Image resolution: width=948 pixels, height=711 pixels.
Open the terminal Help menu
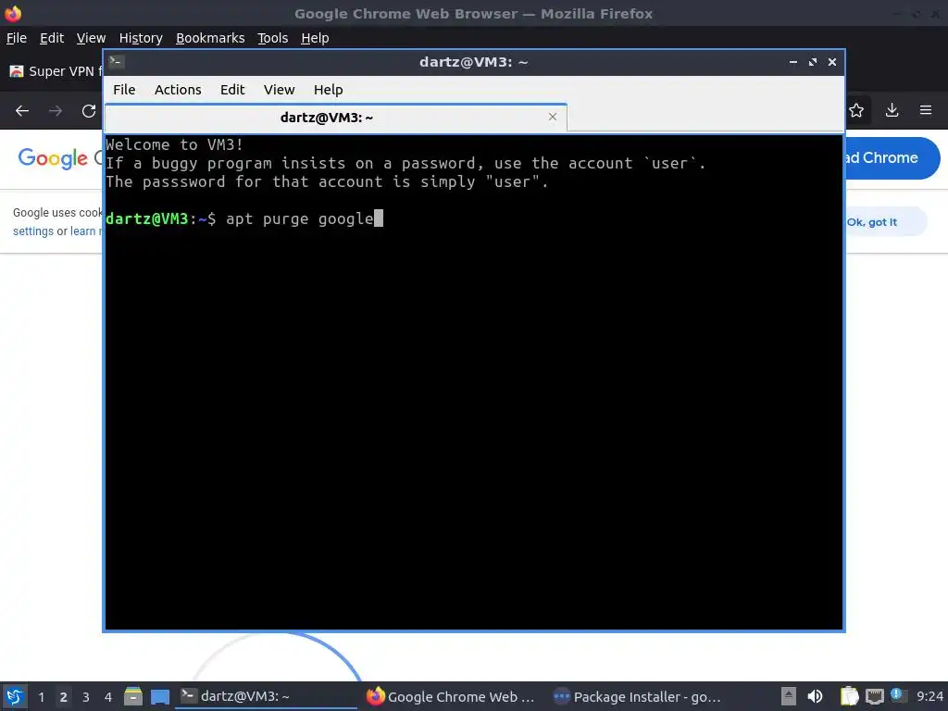pyautogui.click(x=329, y=90)
